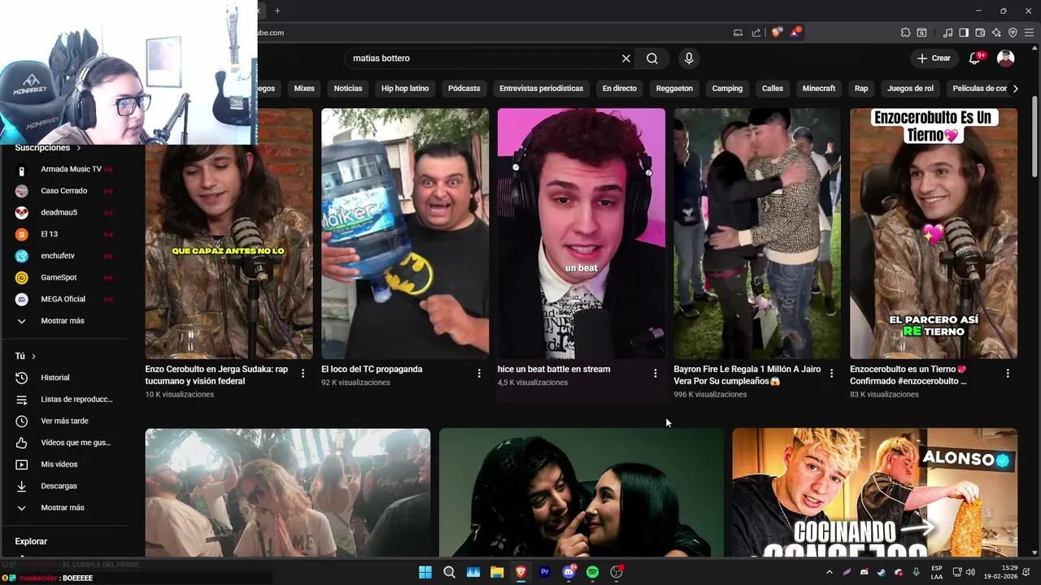Click the Brave Shields lion icon
This screenshot has width=1041, height=585.
coord(777,32)
